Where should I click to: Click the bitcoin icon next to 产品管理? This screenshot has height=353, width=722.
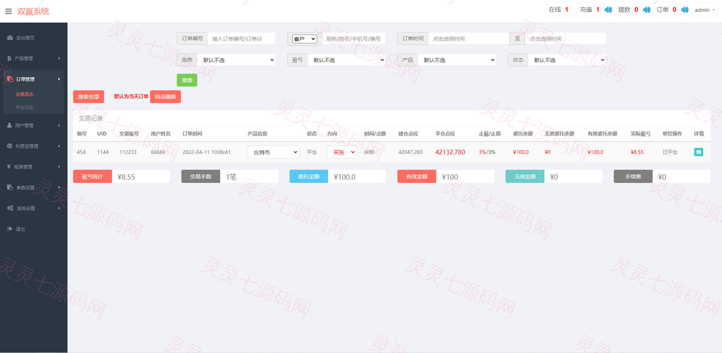[x=9, y=58]
